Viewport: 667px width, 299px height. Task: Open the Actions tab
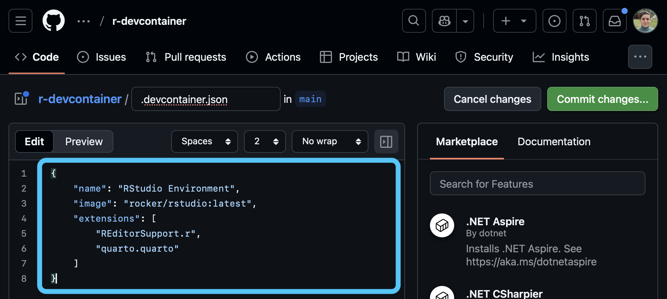[x=273, y=57]
